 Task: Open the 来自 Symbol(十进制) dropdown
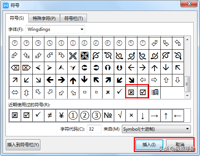pyautogui.click(x=156, y=129)
